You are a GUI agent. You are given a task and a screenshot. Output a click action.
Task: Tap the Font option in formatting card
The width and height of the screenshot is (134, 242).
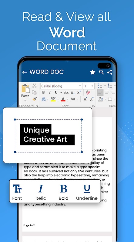(x=17, y=192)
